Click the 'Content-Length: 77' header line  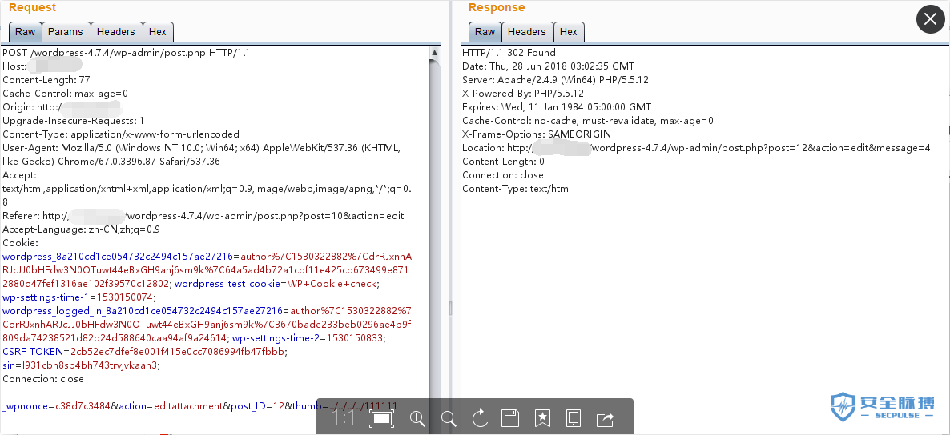click(46, 80)
